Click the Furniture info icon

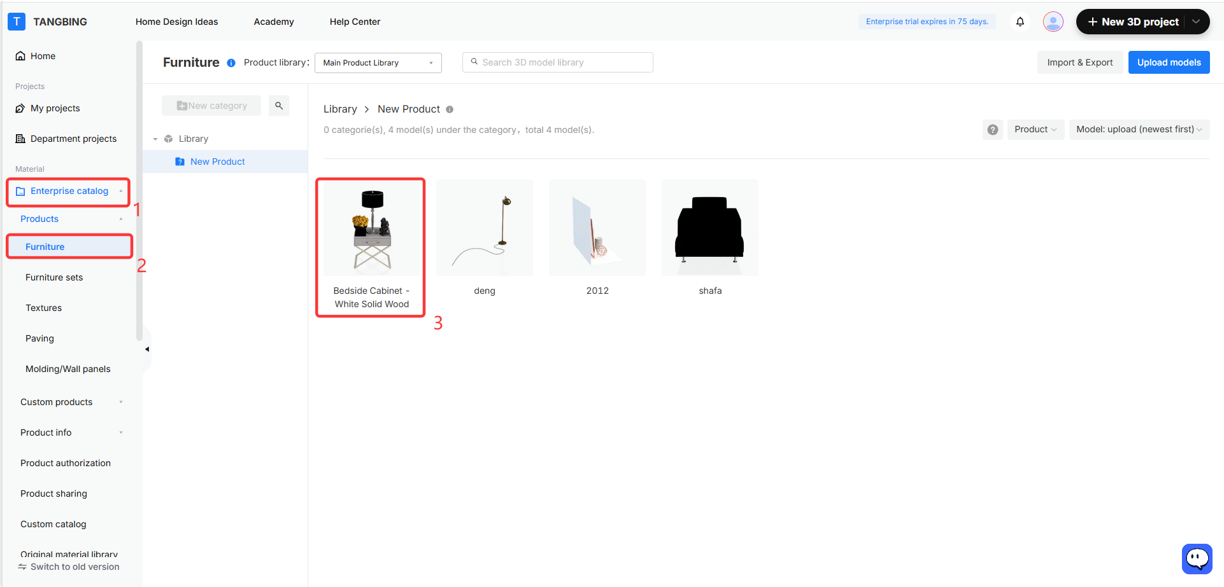click(231, 63)
